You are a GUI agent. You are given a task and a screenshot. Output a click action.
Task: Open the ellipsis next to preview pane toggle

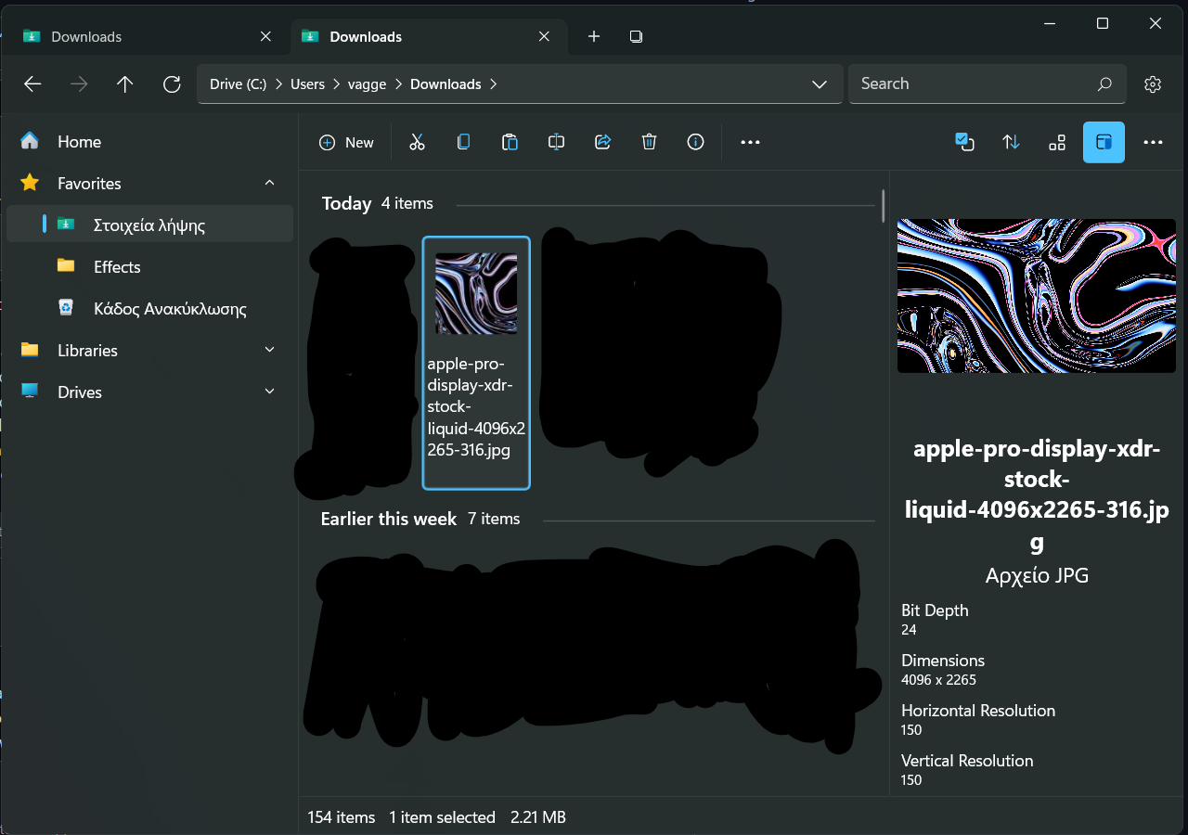tap(1153, 142)
